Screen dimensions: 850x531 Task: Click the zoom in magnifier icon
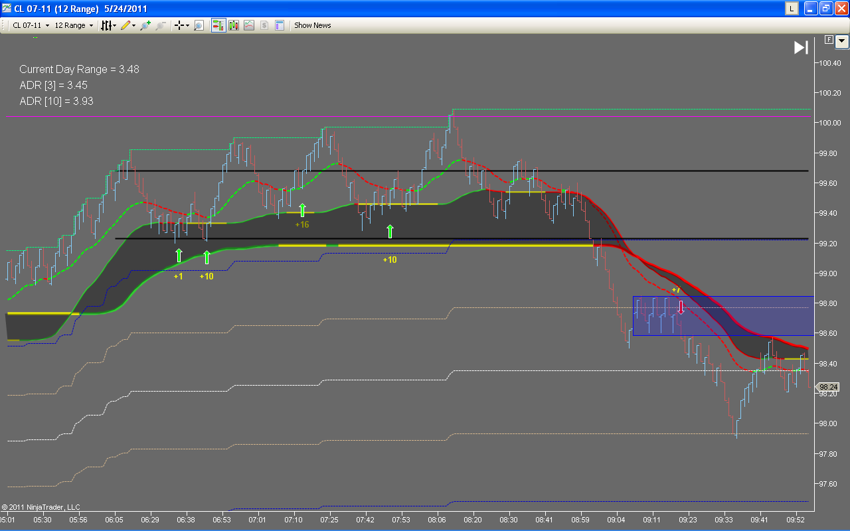(x=145, y=25)
